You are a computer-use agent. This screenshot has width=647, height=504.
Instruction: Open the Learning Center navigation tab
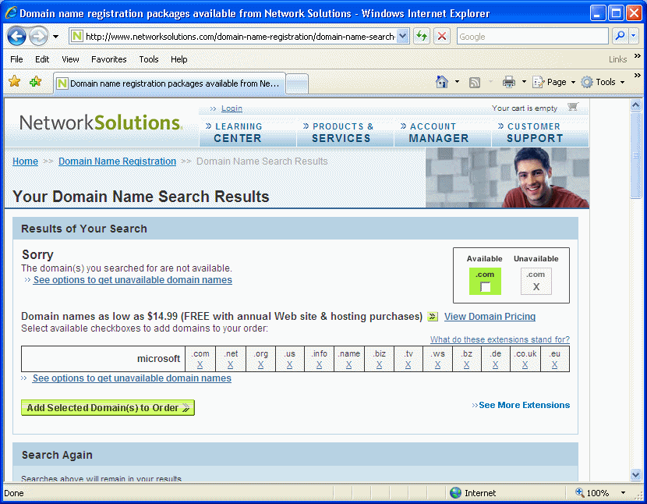tap(248, 132)
